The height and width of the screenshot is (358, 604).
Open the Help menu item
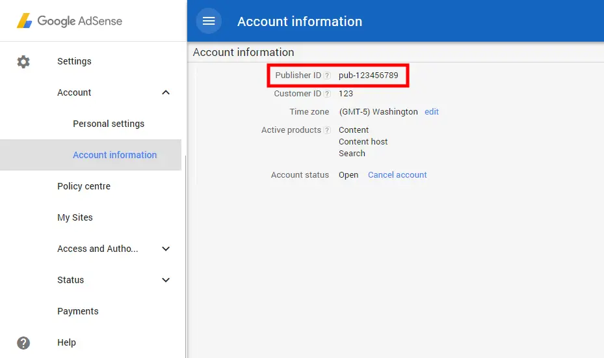(x=66, y=342)
